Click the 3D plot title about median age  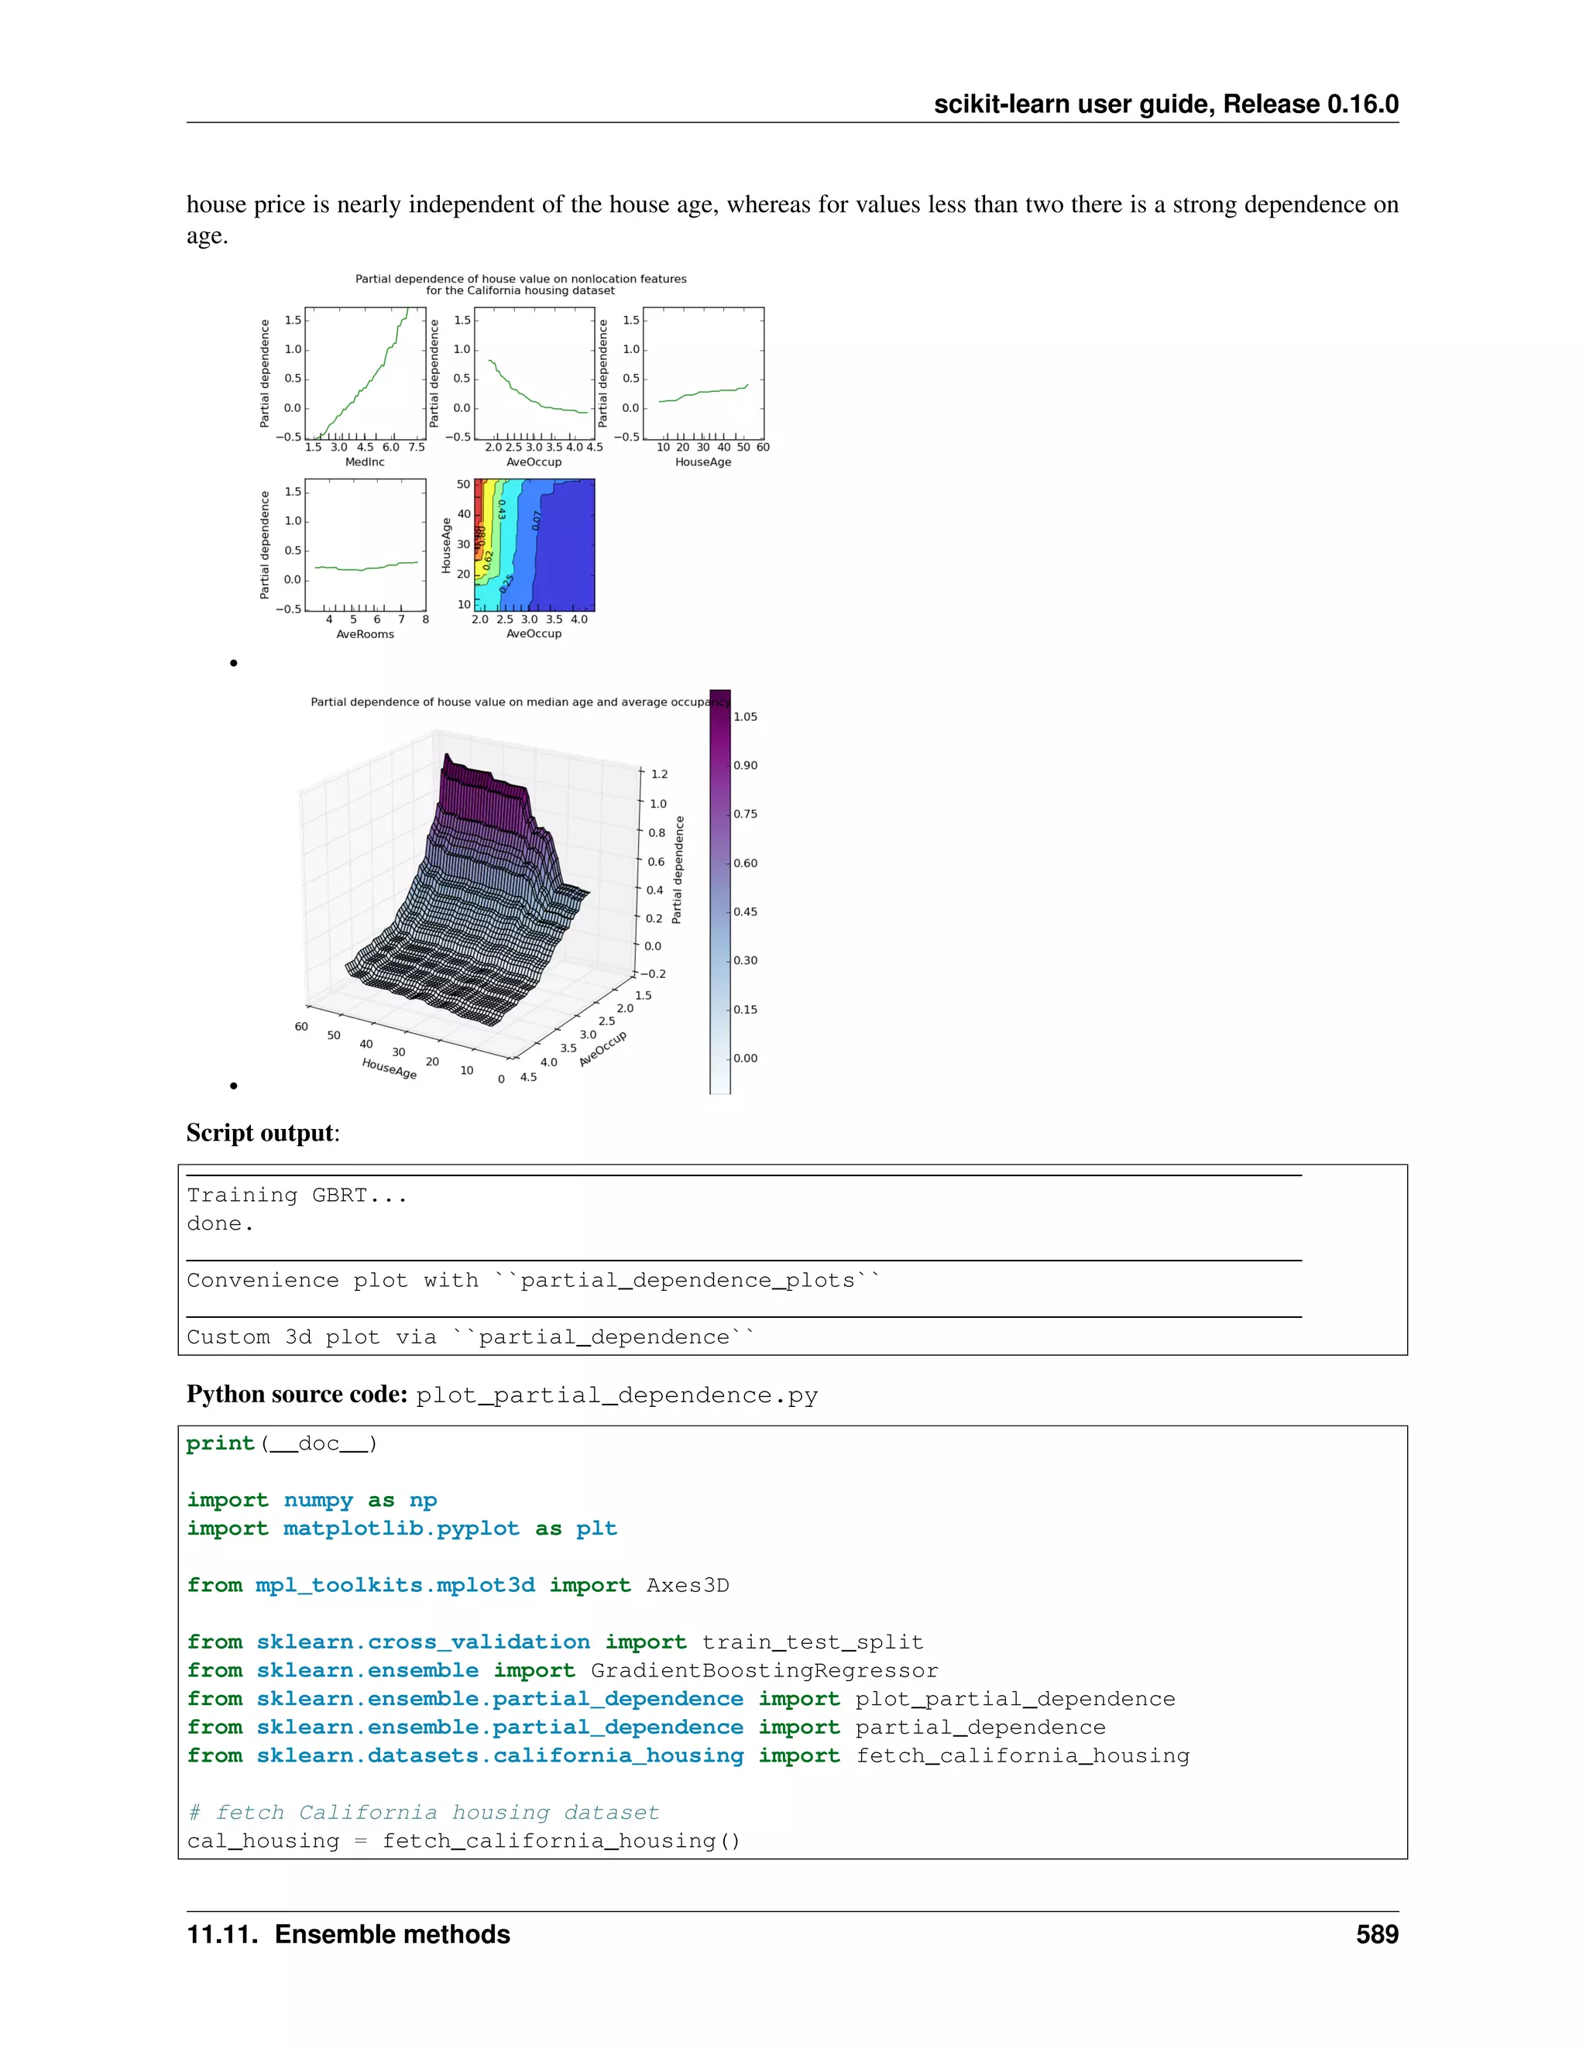520,702
